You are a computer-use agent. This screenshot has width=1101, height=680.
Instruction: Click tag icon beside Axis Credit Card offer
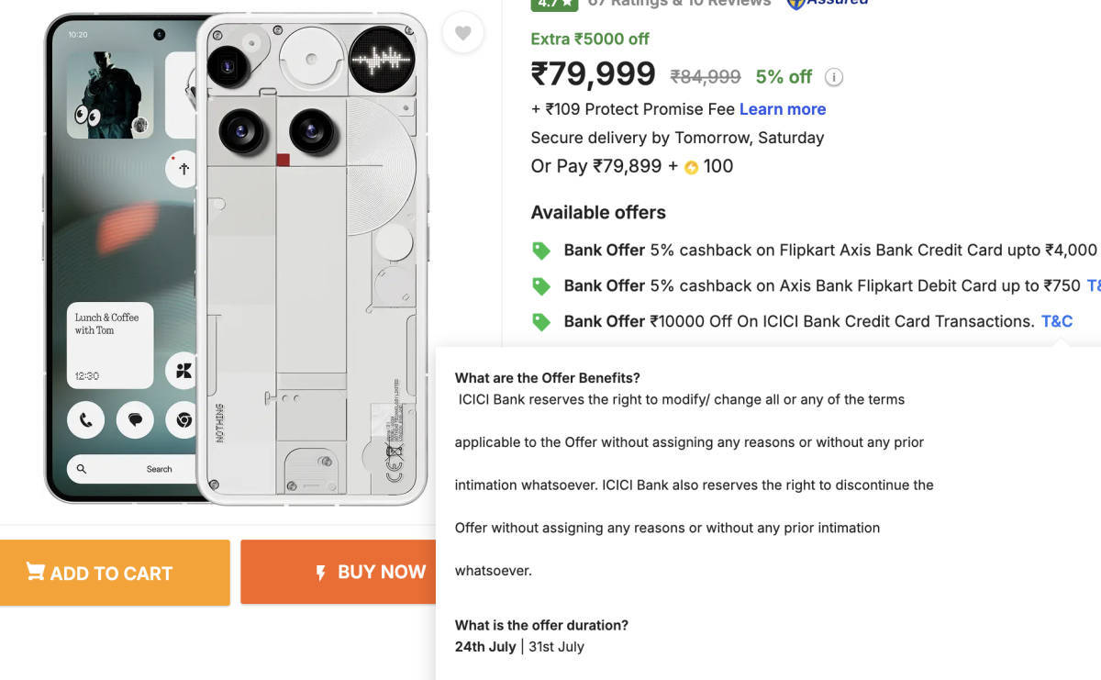(541, 251)
